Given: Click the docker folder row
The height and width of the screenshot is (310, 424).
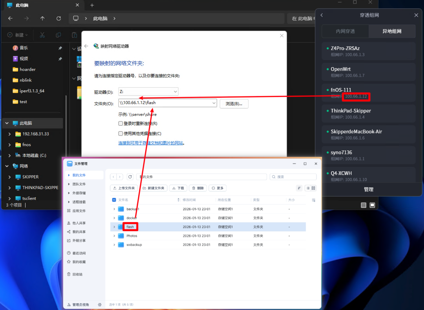Looking at the screenshot, I should [208, 218].
